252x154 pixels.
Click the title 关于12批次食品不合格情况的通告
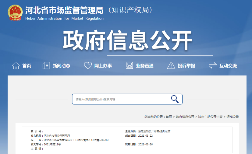pos(76,140)
